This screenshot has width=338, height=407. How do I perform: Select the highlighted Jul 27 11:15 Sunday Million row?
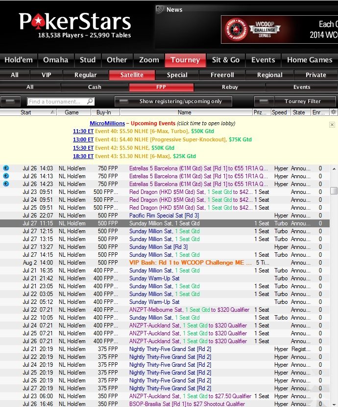pos(165,223)
